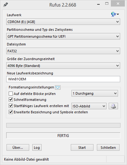The height and width of the screenshot is (165, 127).
Task: Open the Dateisystem FAT32 dropdown
Action: (63, 51)
